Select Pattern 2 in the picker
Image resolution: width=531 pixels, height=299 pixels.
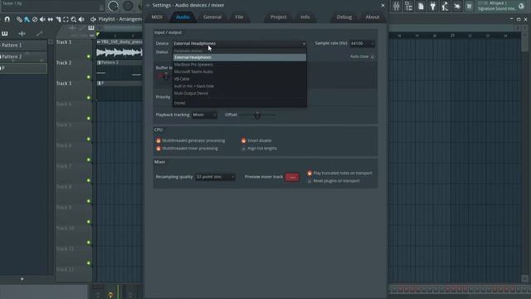(x=23, y=57)
